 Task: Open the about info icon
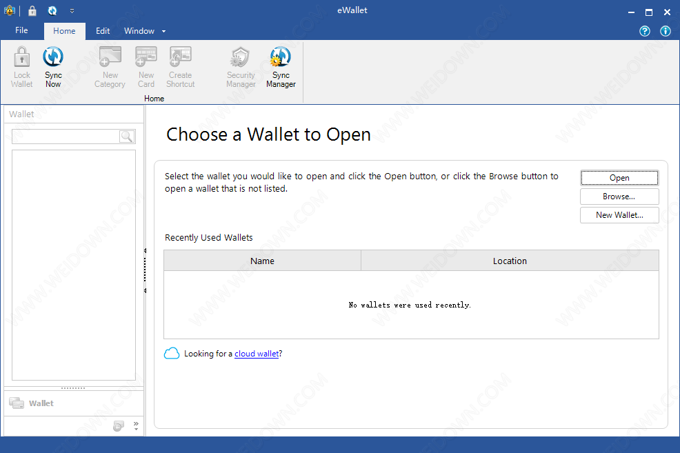click(x=666, y=31)
